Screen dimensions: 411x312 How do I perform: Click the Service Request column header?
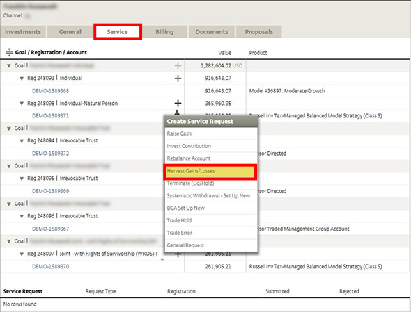click(x=23, y=291)
